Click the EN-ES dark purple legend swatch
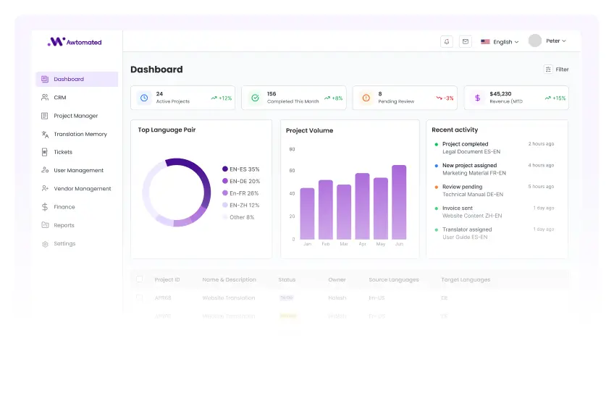The width and height of the screenshot is (614, 414). (x=225, y=169)
